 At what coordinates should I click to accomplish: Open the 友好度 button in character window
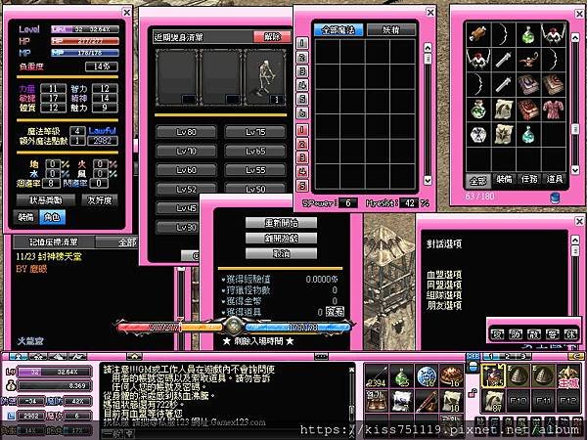[x=99, y=200]
